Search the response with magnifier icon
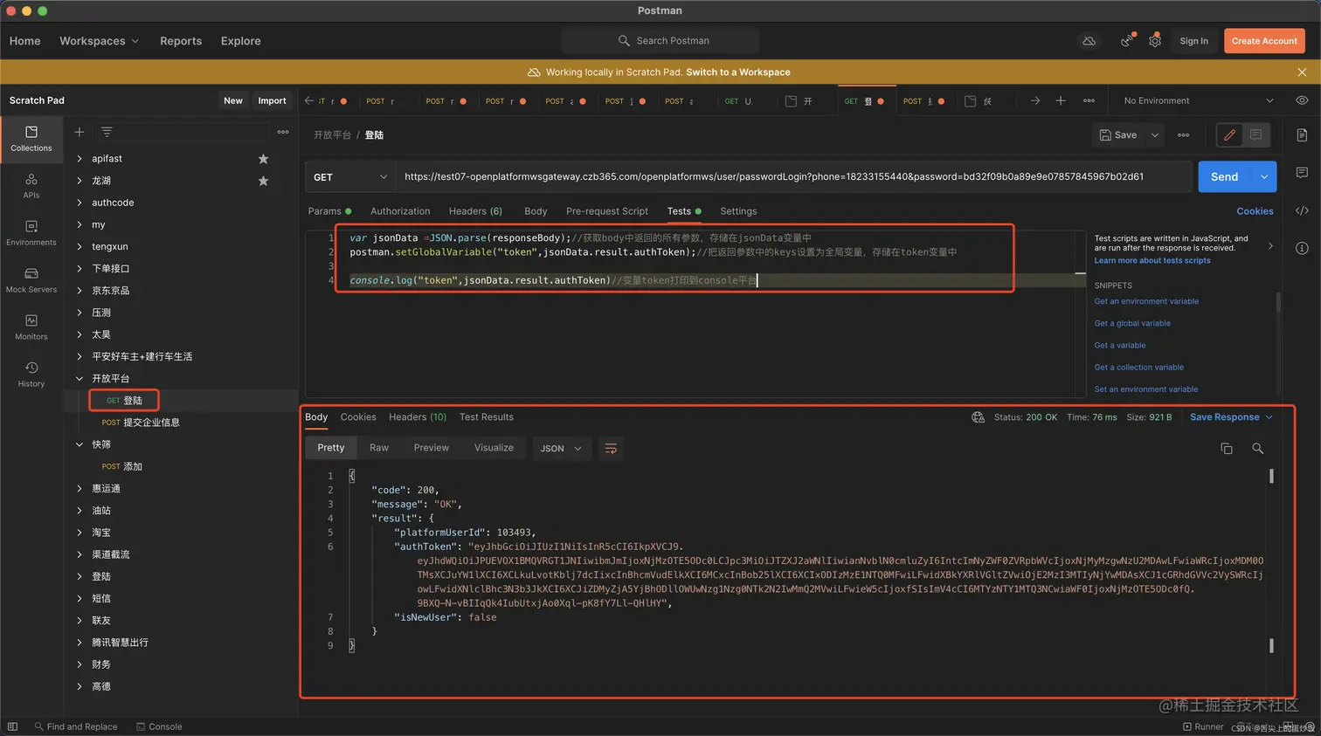The image size is (1321, 736). (1258, 448)
